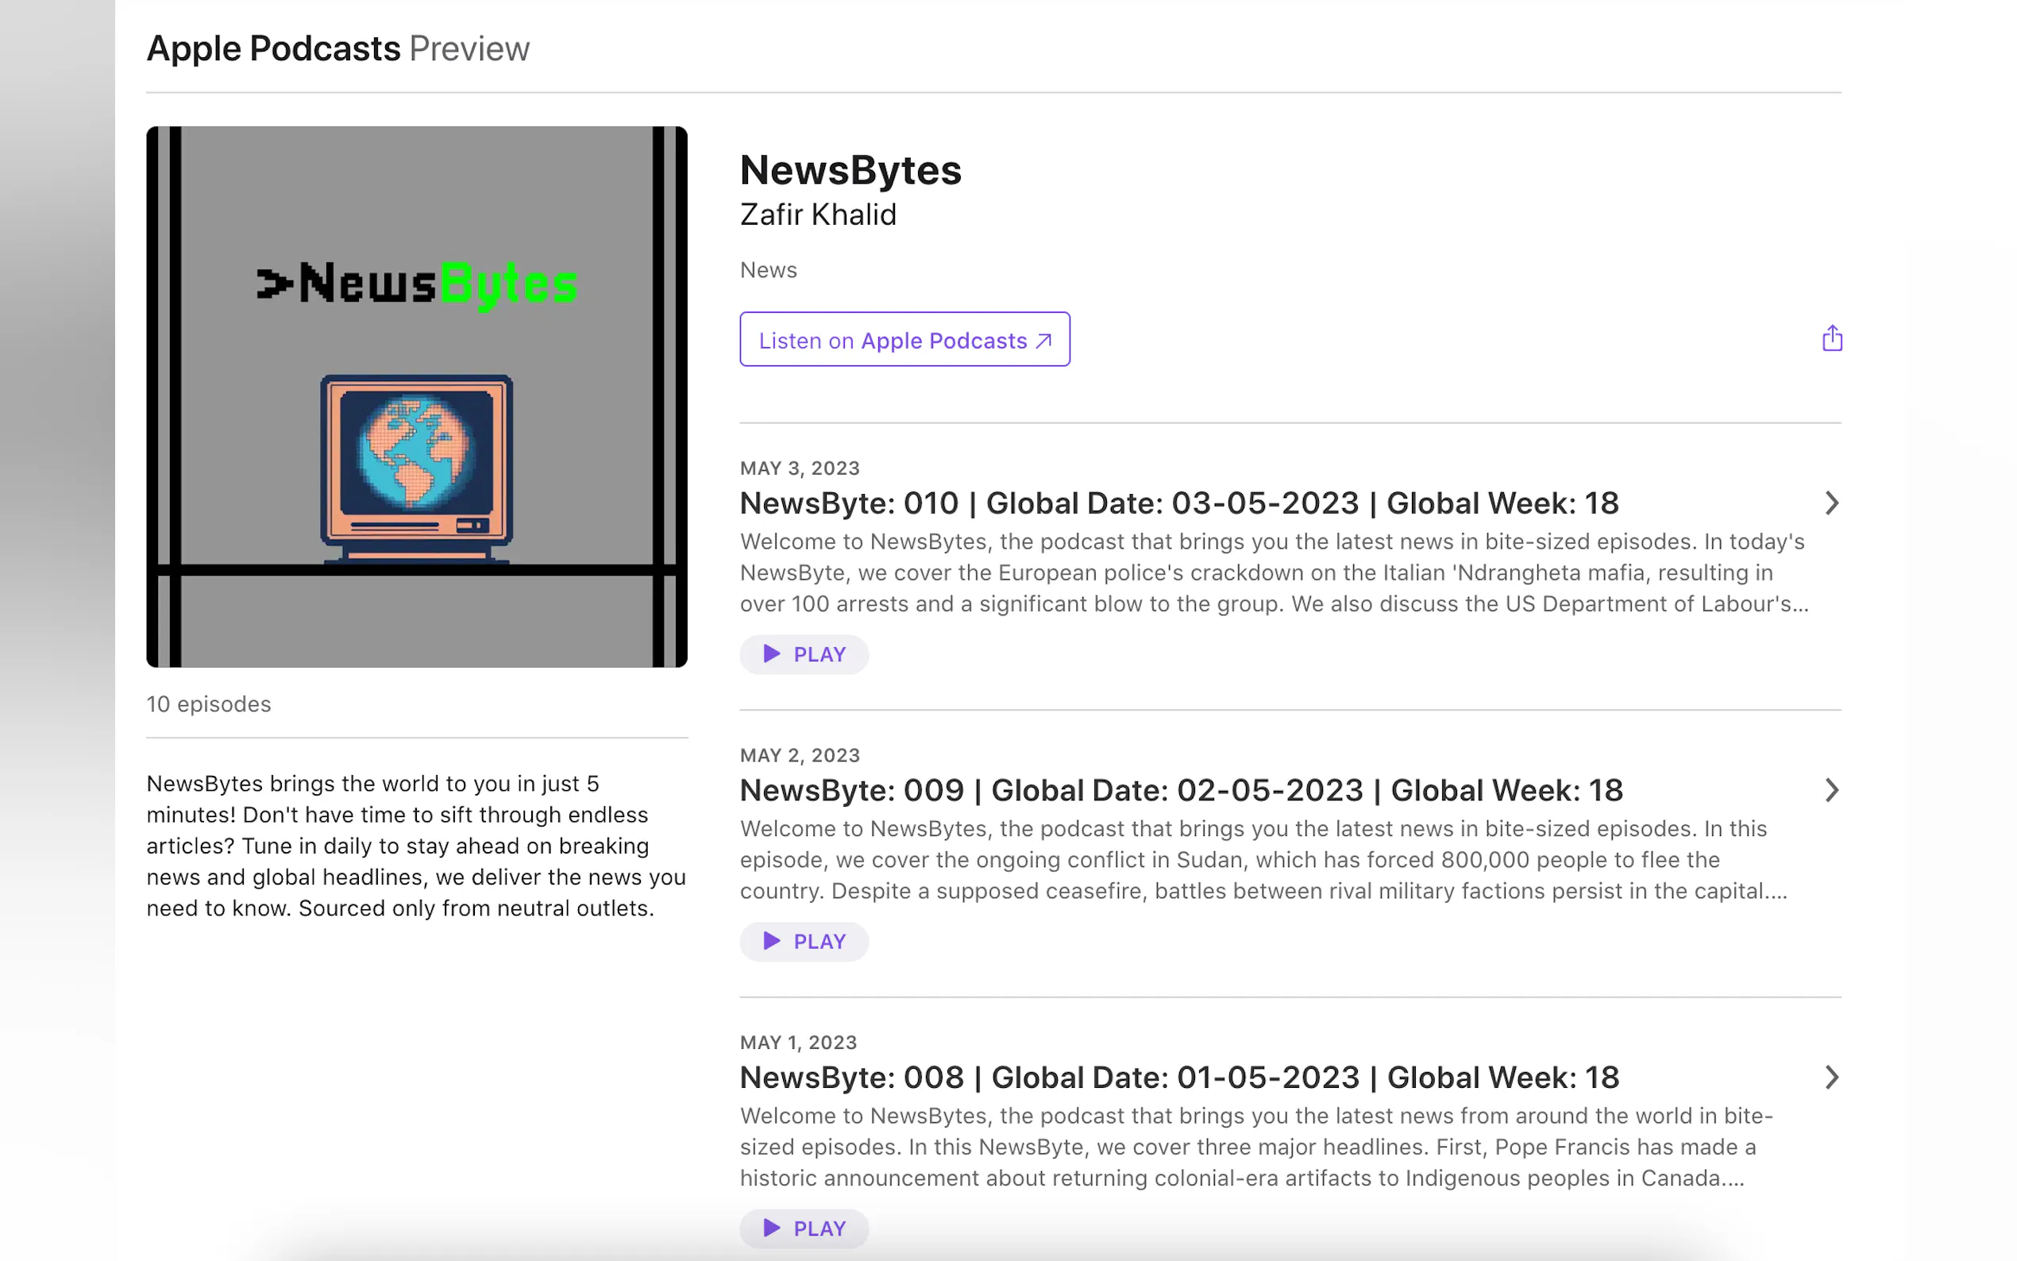
Task: Open episode title NewsByte: 009 Global Date 02-05-2023
Action: tap(1182, 790)
